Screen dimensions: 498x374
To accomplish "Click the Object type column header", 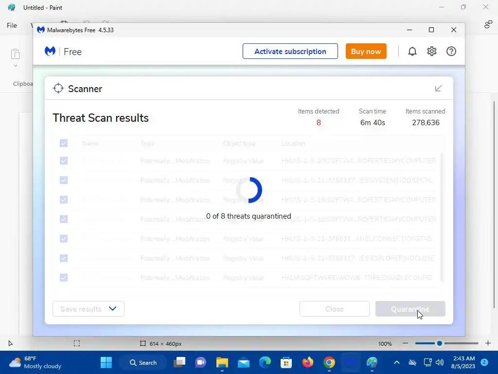I will pyautogui.click(x=239, y=144).
